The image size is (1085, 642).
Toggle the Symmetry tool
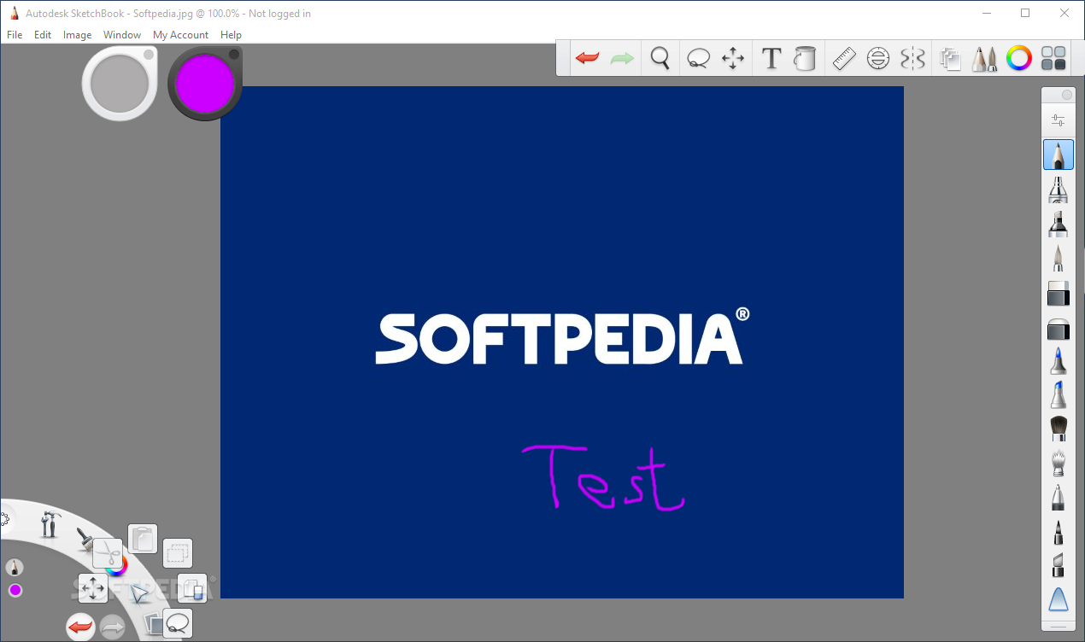(913, 58)
